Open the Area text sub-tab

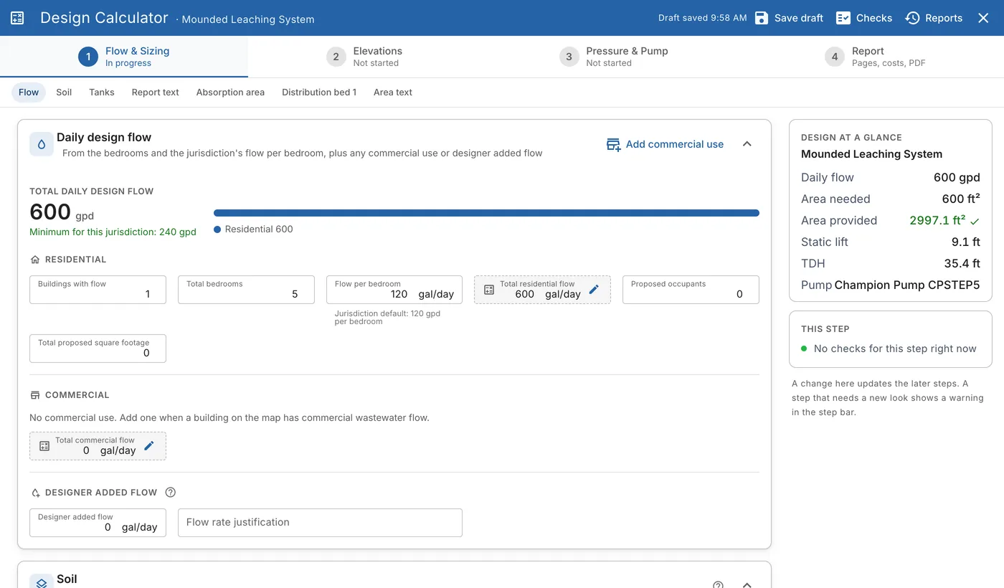[393, 93]
